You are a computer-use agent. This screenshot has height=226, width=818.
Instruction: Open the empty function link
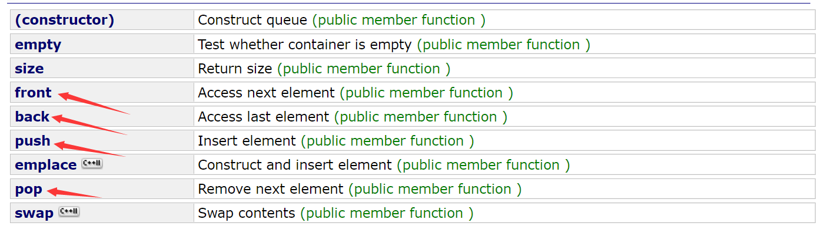[38, 45]
